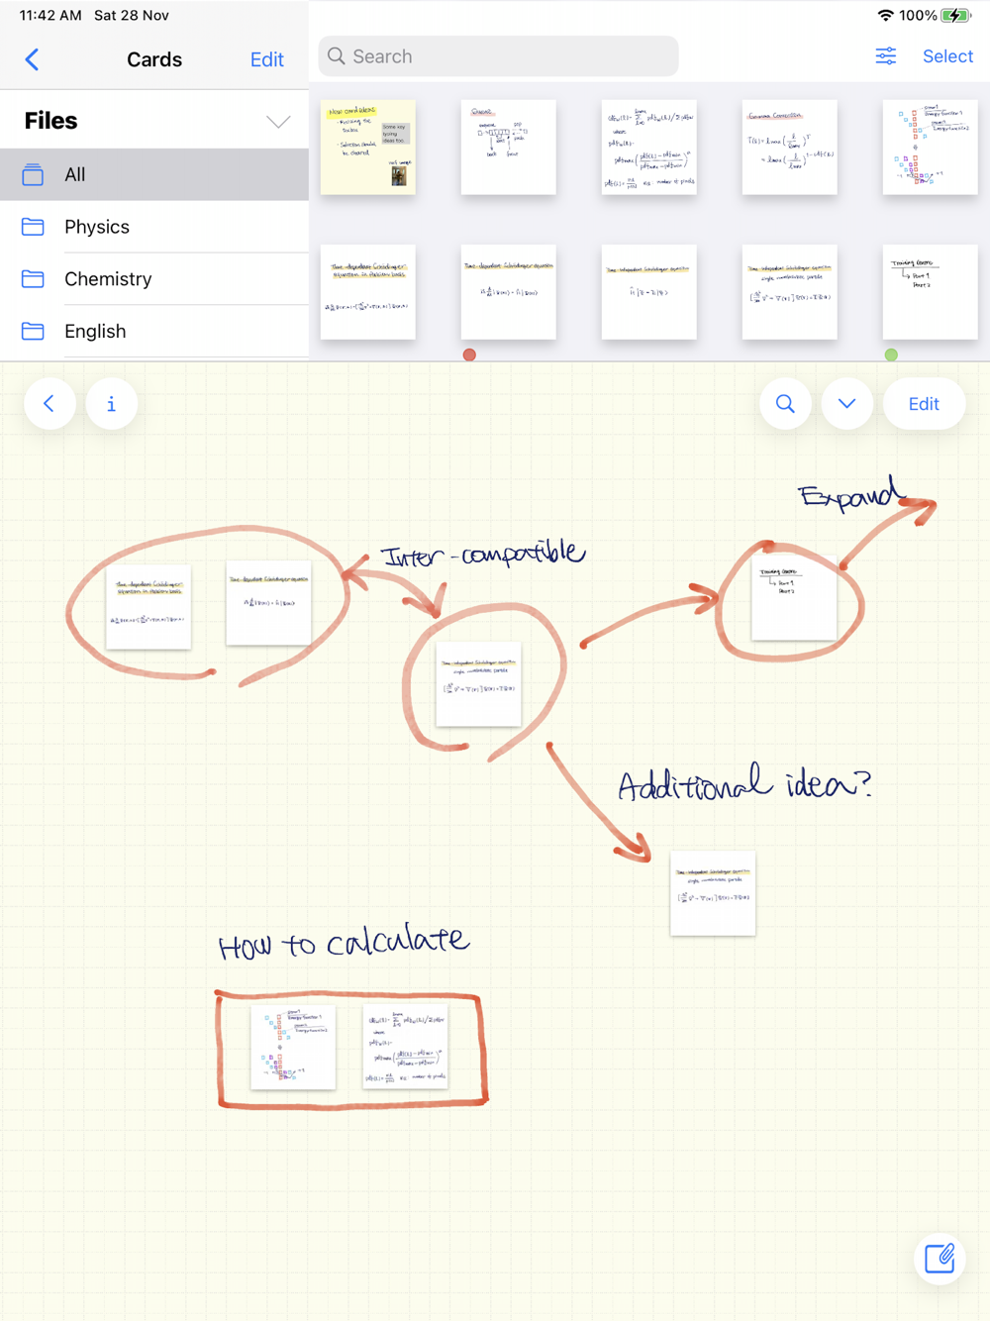
Task: Click the battery status icon
Action: (x=956, y=15)
